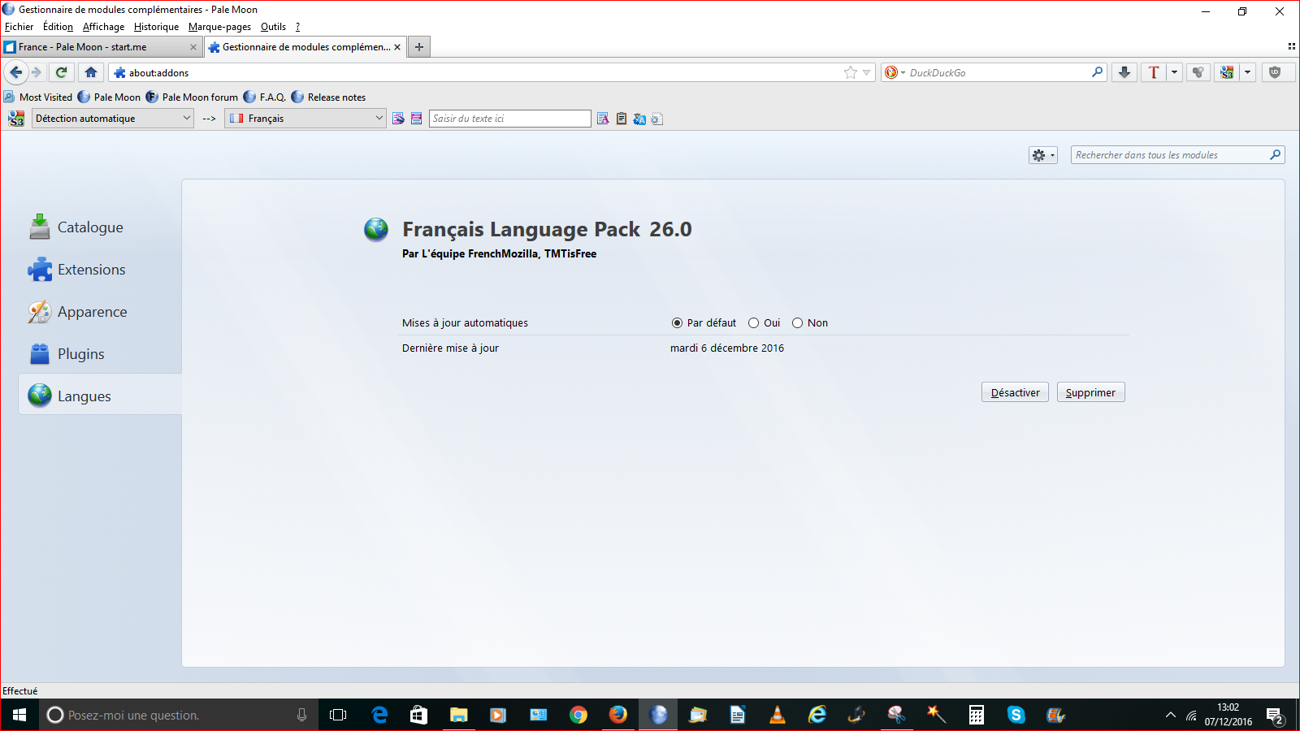Click the red T toolbar button
1300x731 pixels.
tap(1154, 72)
